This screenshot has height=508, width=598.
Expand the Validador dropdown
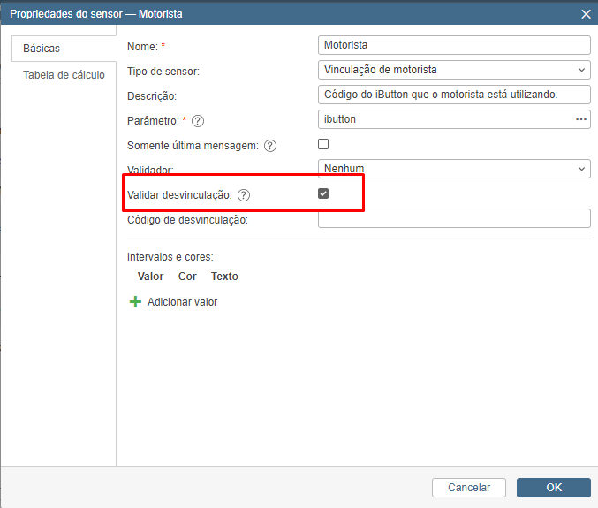click(x=453, y=169)
